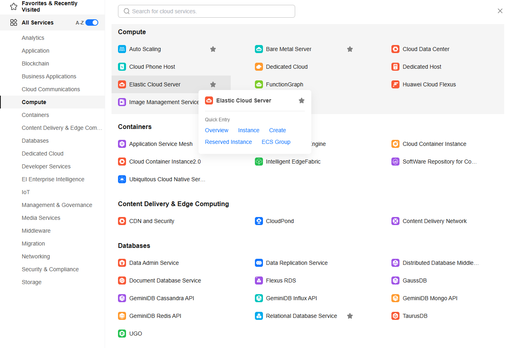This screenshot has width=509, height=348.
Task: Click the Cloud Phone Host icon
Action: pos(122,67)
